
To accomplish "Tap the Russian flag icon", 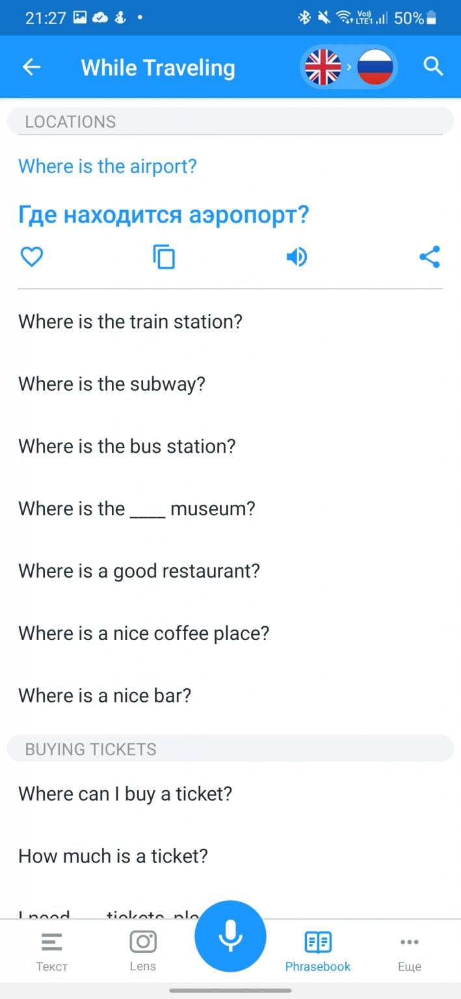I will tap(375, 67).
